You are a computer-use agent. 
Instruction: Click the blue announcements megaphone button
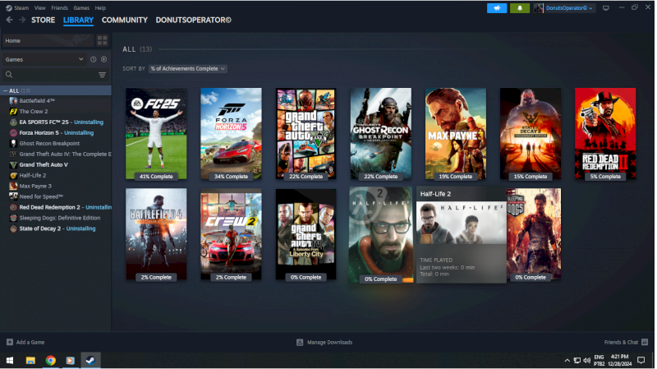click(497, 8)
